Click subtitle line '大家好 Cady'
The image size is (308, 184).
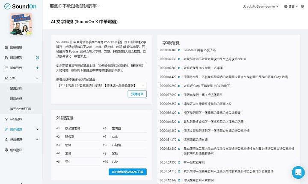point(207,86)
